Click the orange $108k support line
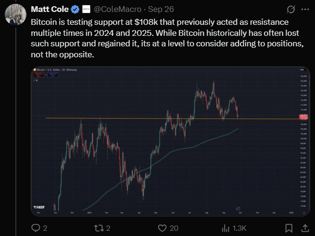Screen dimensions: 315x236 coord(173,118)
